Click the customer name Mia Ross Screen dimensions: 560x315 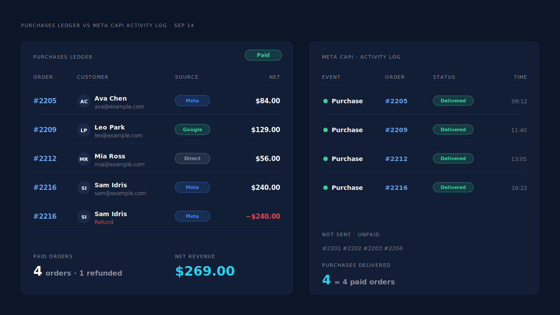pos(110,156)
